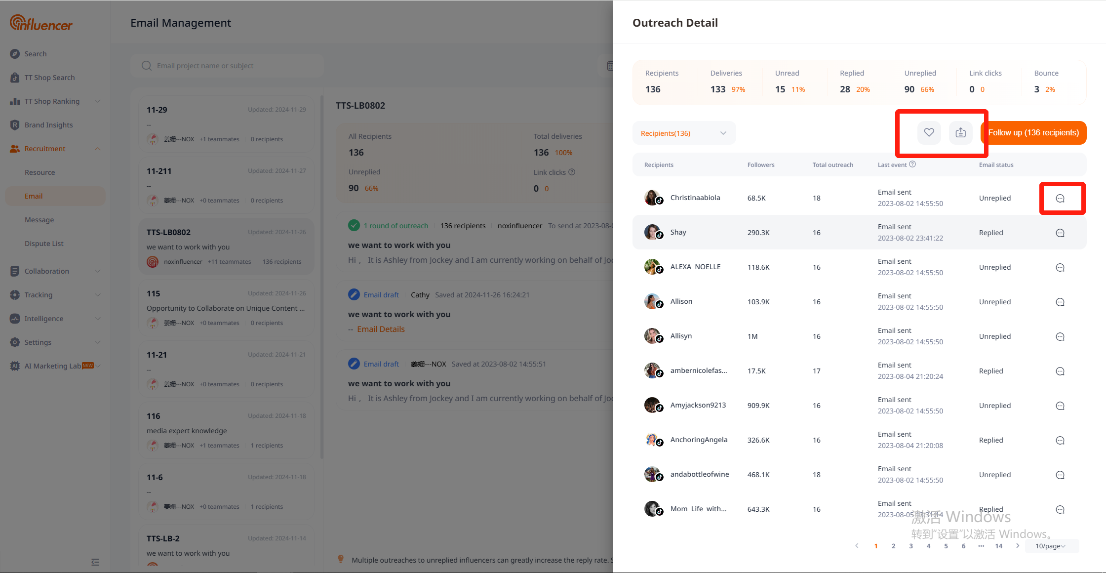Collapse the Recruitment sidebar section
The height and width of the screenshot is (573, 1106).
[97, 149]
